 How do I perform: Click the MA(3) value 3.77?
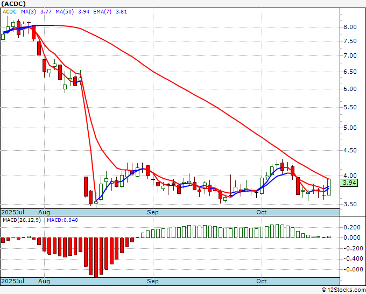click(46, 12)
